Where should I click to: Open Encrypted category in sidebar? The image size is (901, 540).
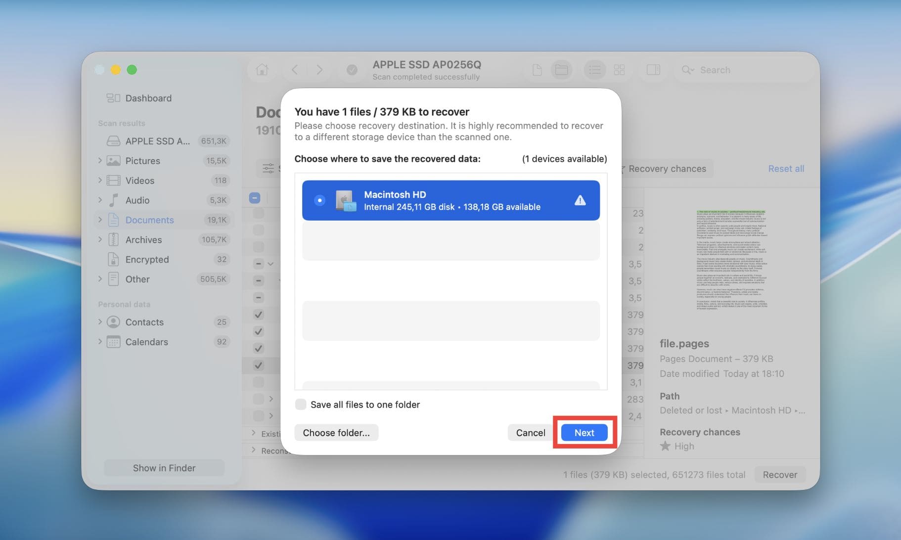click(x=163, y=259)
